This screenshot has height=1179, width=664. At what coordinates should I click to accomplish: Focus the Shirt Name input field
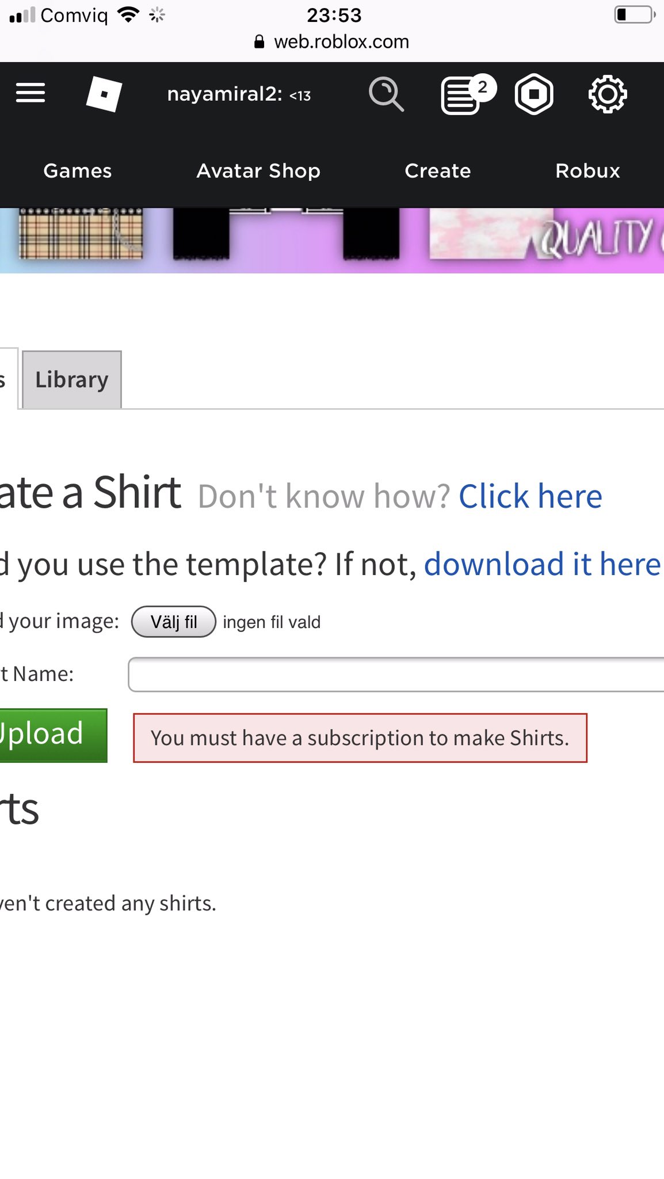(x=396, y=674)
